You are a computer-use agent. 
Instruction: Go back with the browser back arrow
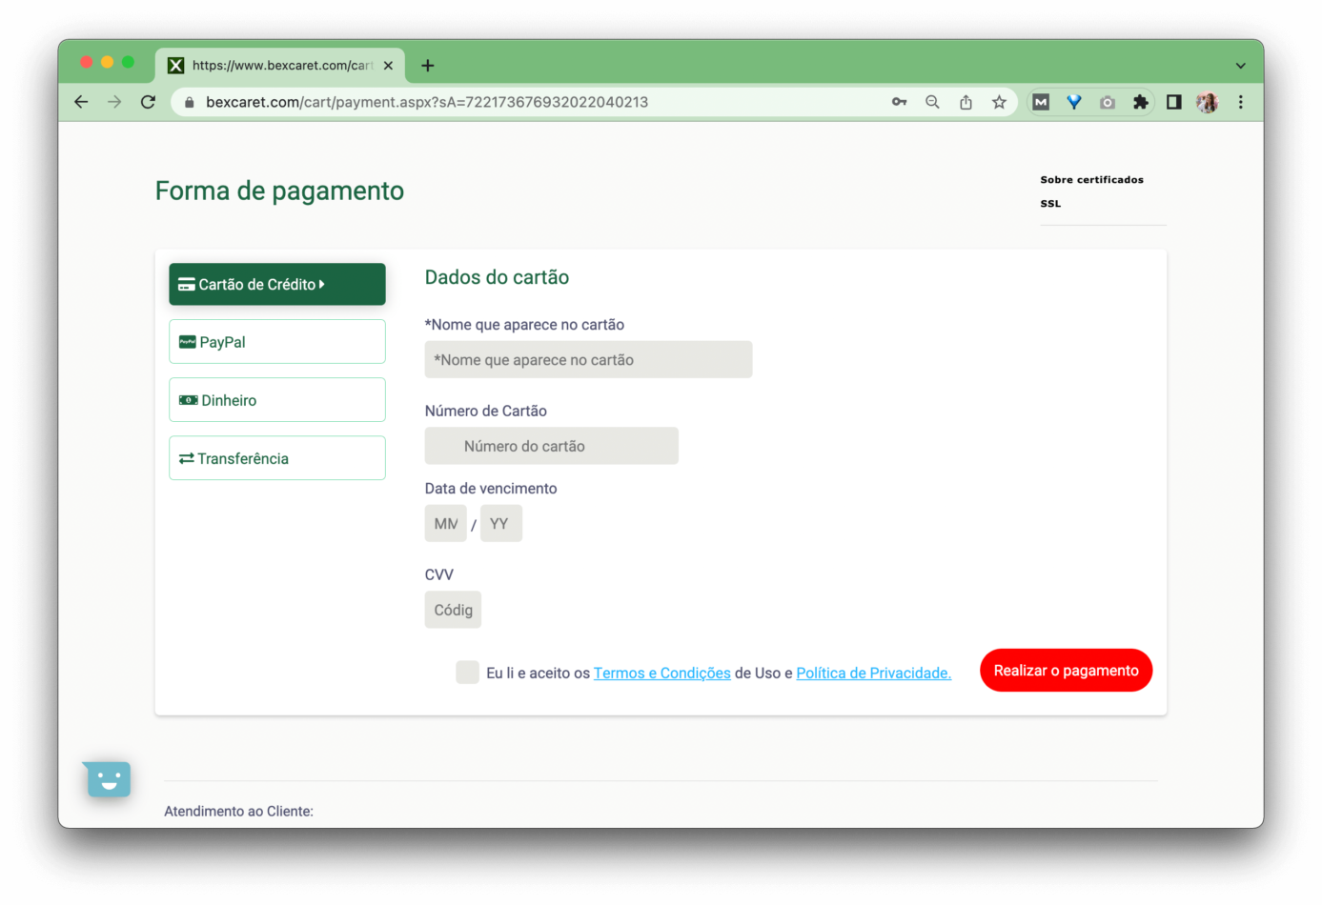(x=81, y=102)
